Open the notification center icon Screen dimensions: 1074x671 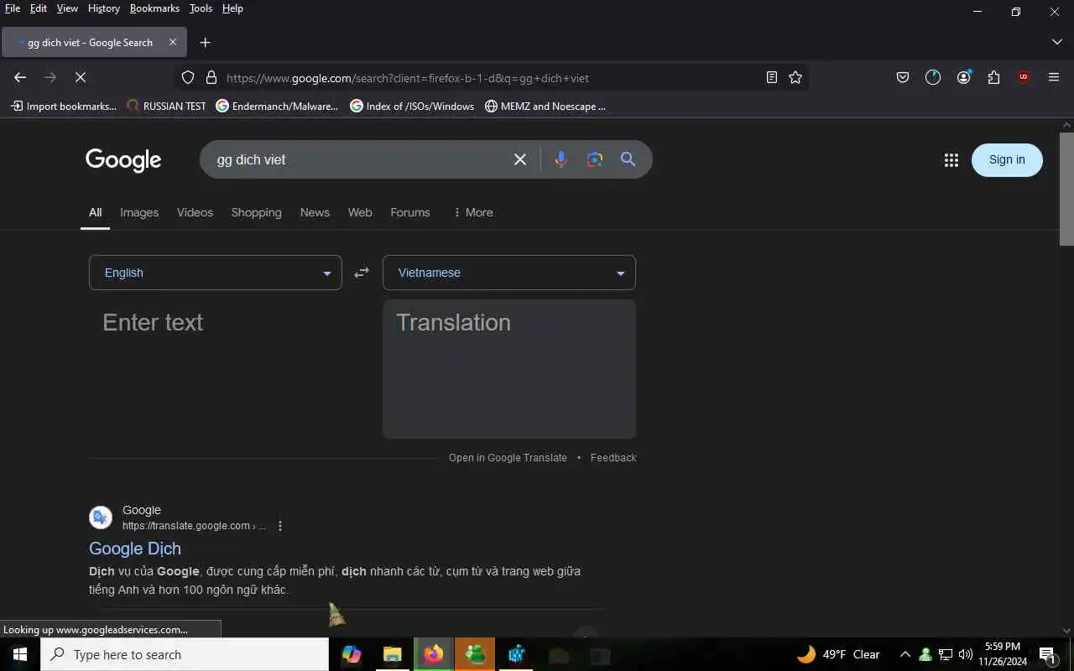click(1047, 655)
